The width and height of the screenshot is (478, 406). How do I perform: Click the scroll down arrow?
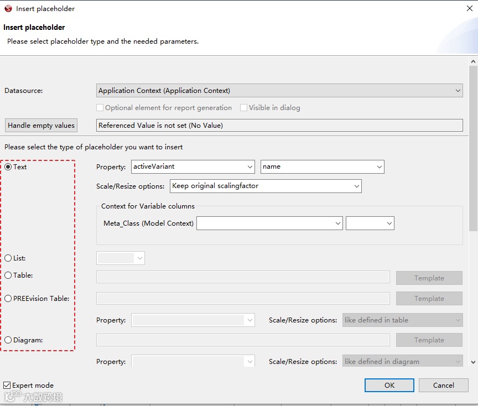(473, 362)
